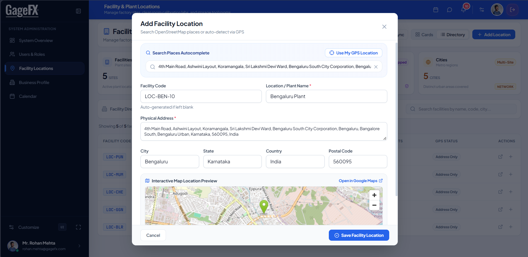Open System Overview in sidebar
The image size is (528, 257).
[x=45, y=41]
